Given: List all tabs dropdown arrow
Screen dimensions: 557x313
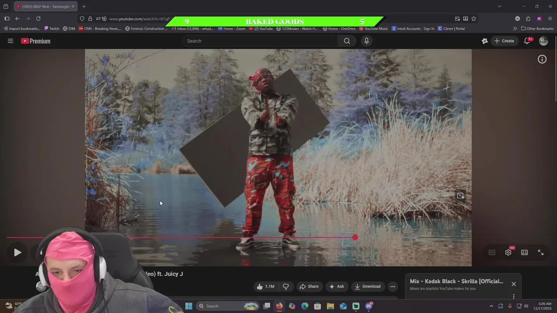Looking at the screenshot, I should pos(500,7).
